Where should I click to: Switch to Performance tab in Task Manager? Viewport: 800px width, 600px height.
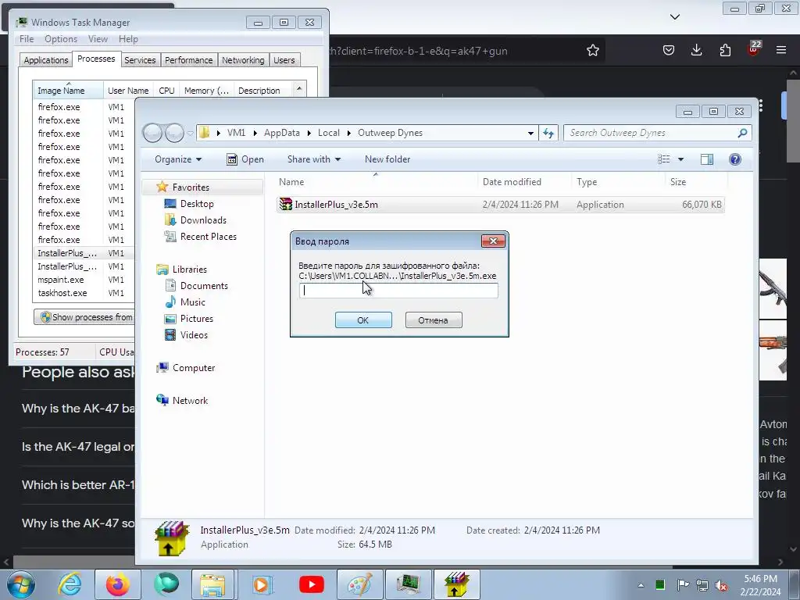[188, 60]
